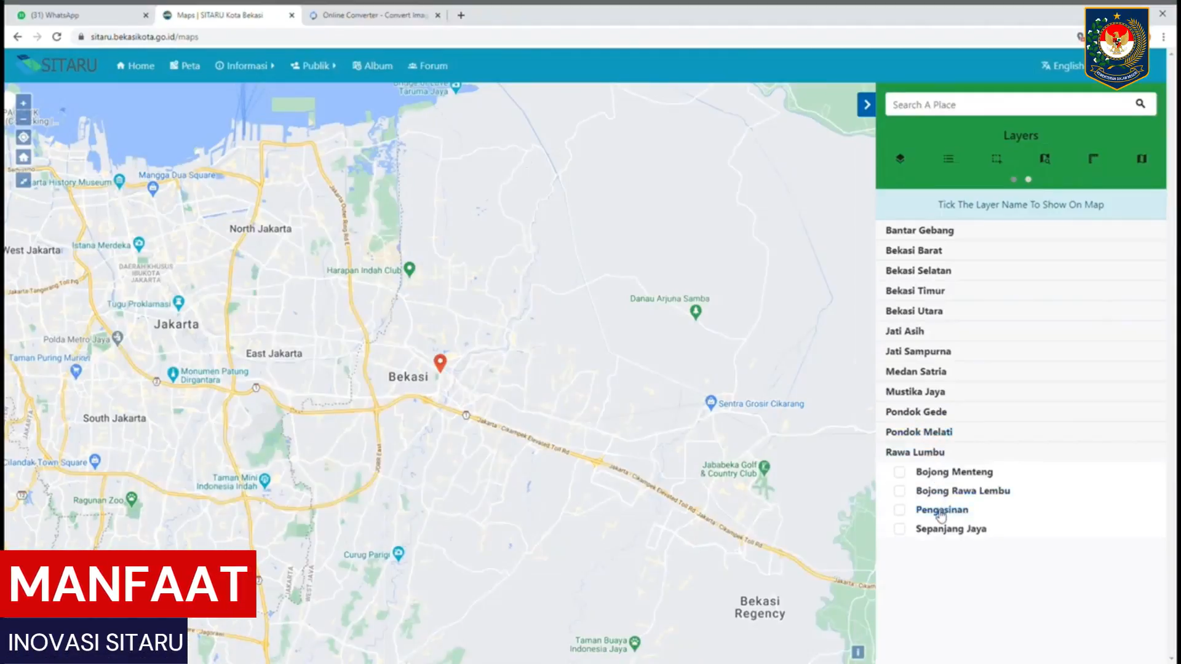Switch language via English link
Screen dimensions: 1181x664
pos(1062,66)
